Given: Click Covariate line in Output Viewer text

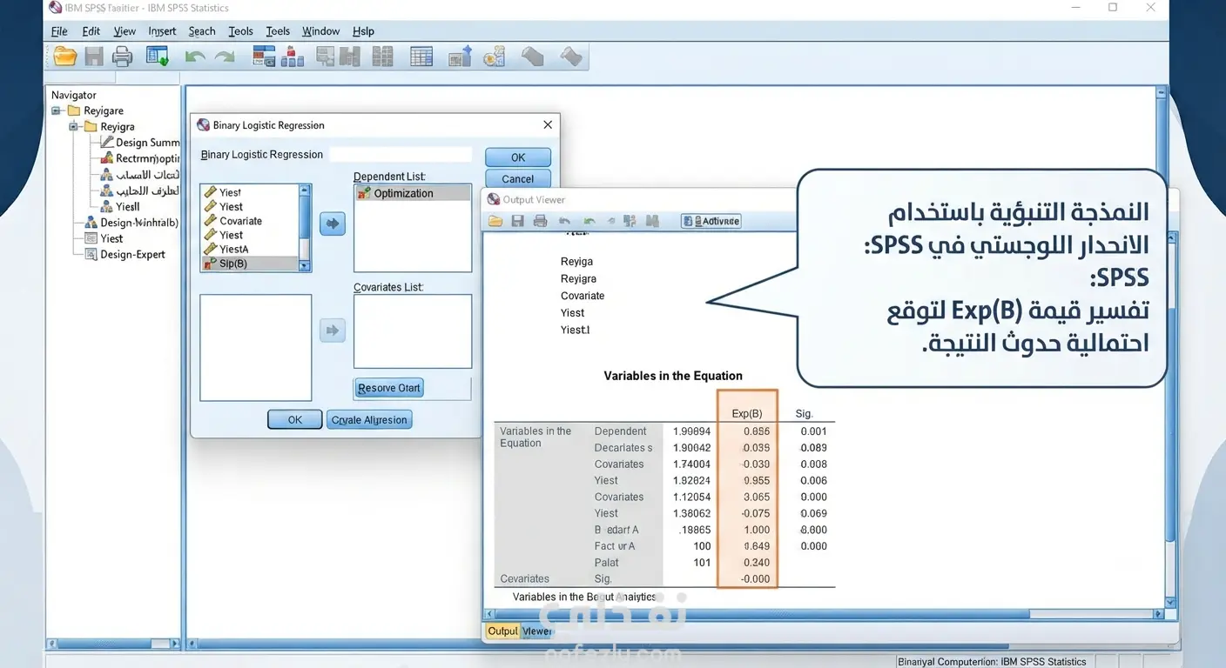Looking at the screenshot, I should click(583, 296).
